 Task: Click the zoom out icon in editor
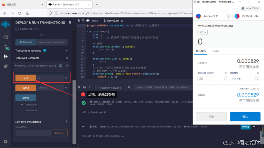79,21
